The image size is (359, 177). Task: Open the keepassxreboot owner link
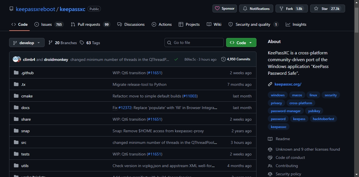point(36,9)
